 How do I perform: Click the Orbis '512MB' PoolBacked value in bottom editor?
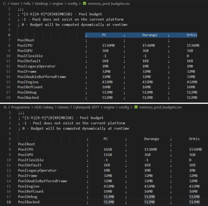pos(194,202)
